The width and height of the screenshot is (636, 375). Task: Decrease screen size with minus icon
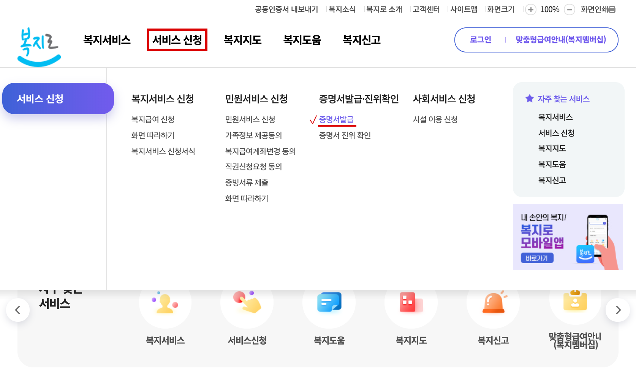pyautogui.click(x=569, y=10)
